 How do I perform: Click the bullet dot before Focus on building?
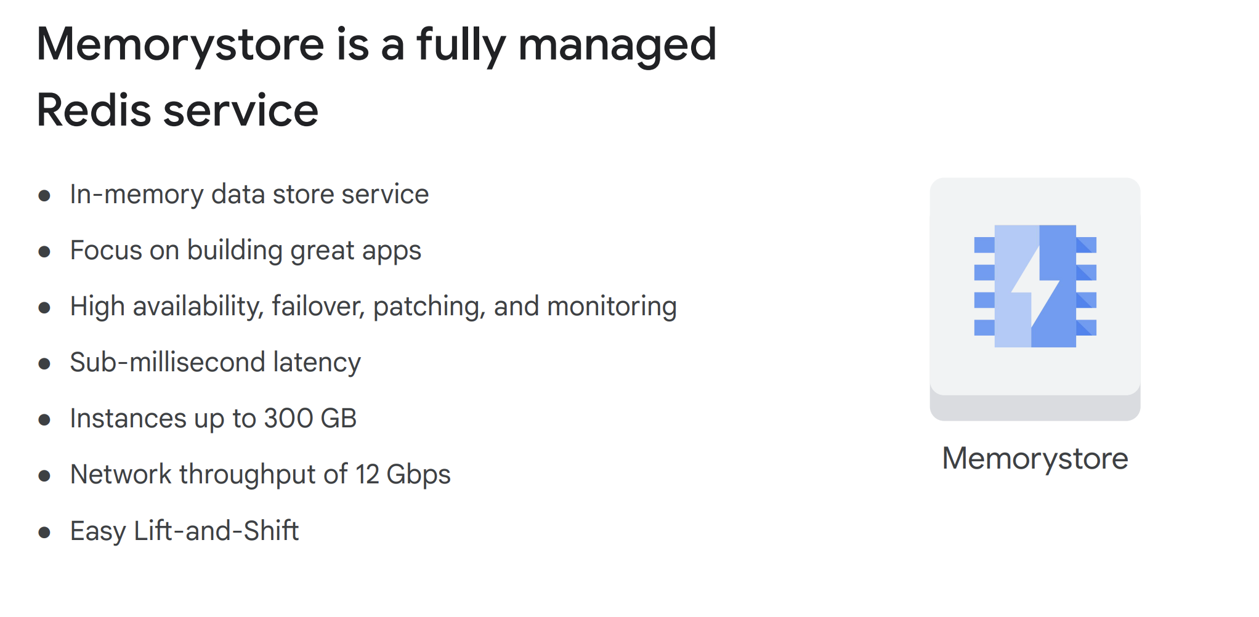pos(44,252)
